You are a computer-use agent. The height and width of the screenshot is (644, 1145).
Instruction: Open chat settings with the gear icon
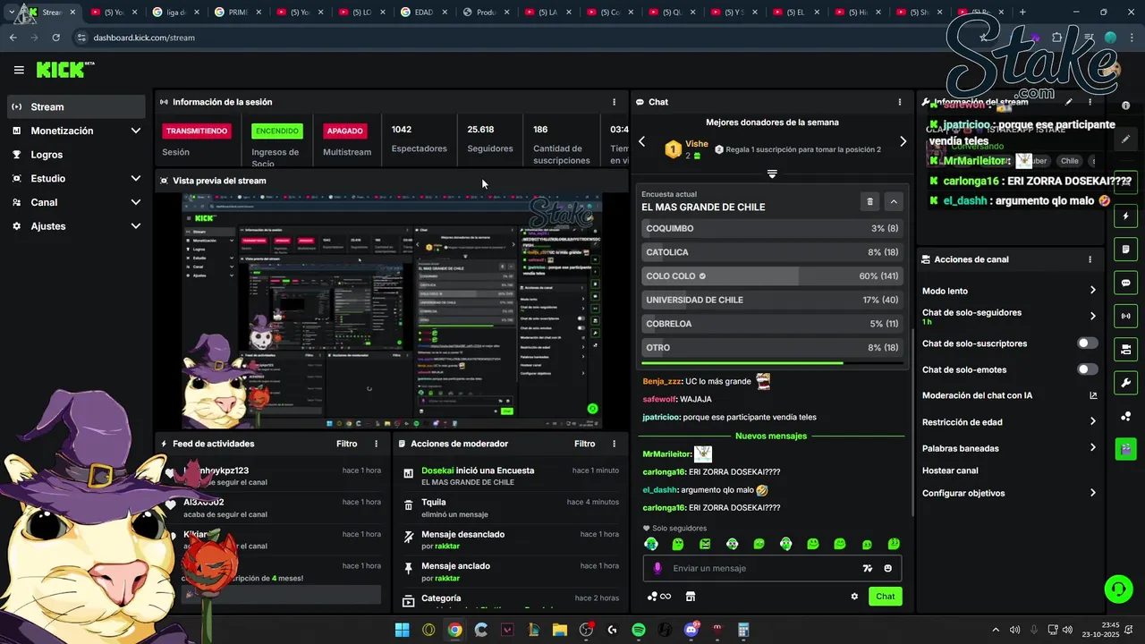point(854,597)
